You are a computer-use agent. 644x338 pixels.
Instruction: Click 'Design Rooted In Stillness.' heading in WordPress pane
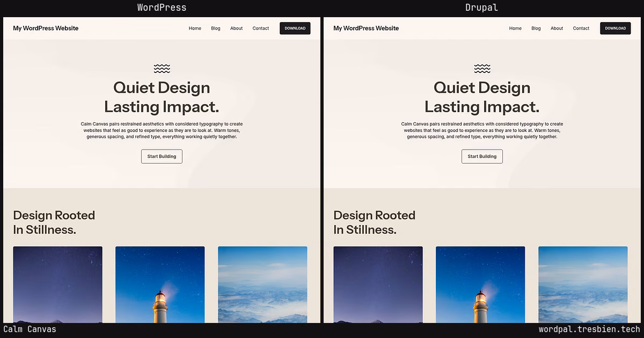pyautogui.click(x=54, y=222)
